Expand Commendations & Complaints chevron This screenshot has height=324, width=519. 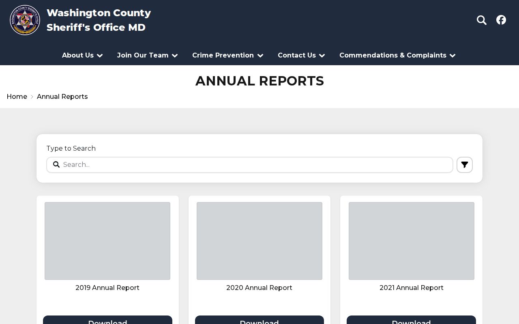tap(453, 56)
